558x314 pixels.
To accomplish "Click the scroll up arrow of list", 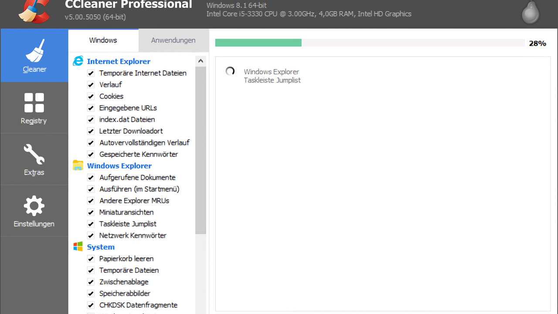I will click(x=201, y=61).
